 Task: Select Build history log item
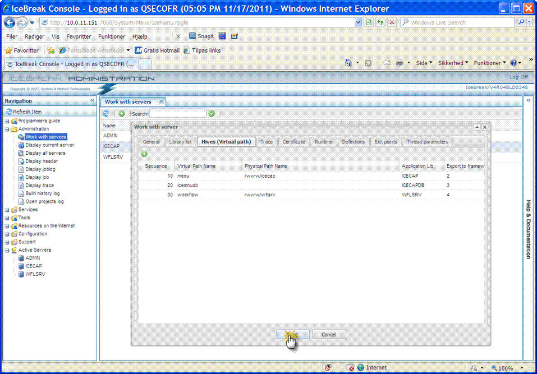point(43,193)
